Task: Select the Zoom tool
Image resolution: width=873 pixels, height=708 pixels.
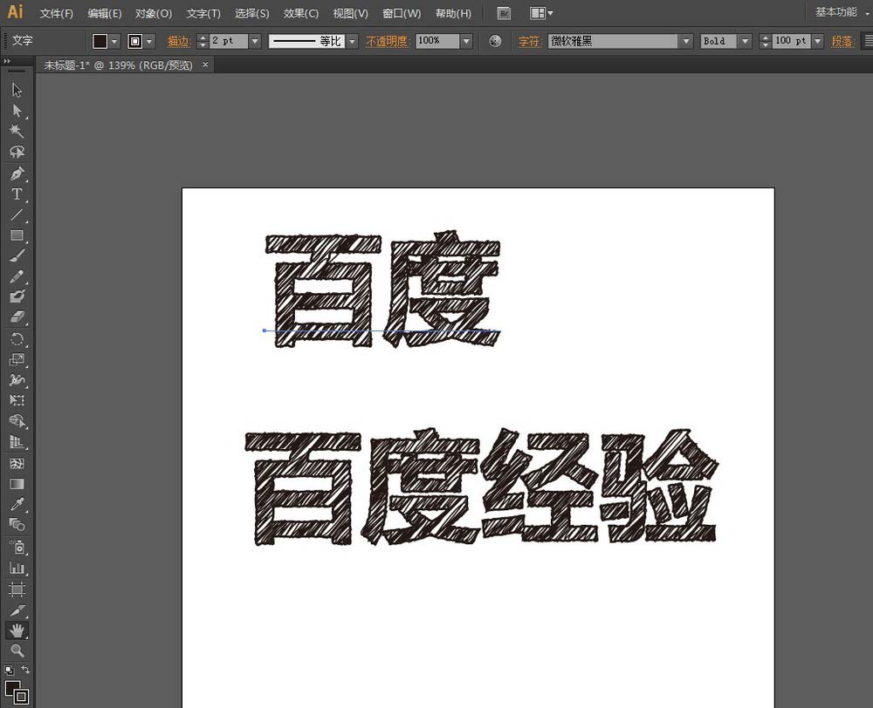Action: (17, 650)
